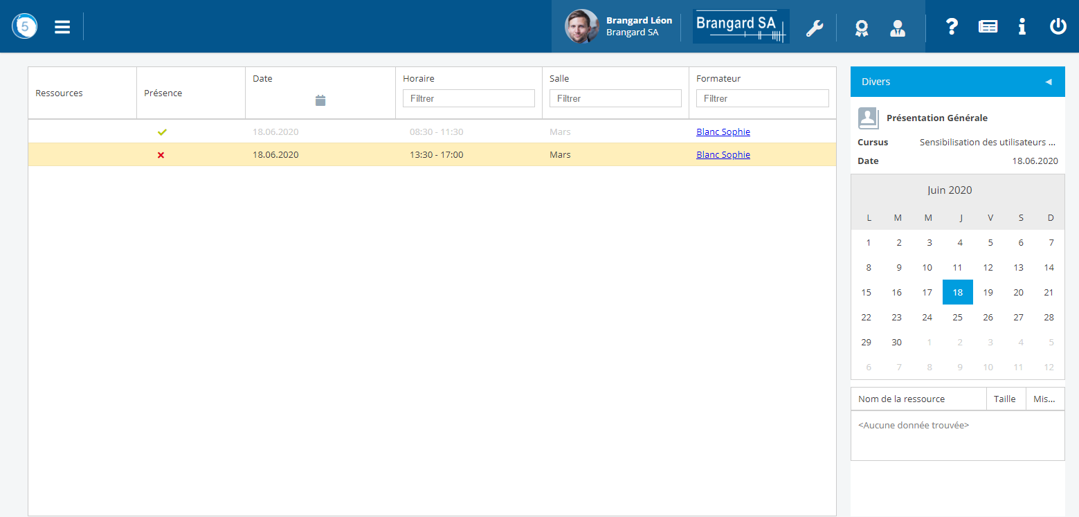Image resolution: width=1079 pixels, height=517 pixels.
Task: Open the information icon
Action: tap(1022, 27)
